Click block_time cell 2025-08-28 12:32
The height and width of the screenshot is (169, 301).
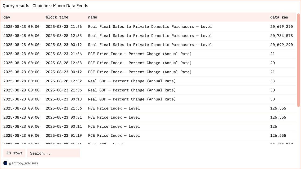(64, 81)
